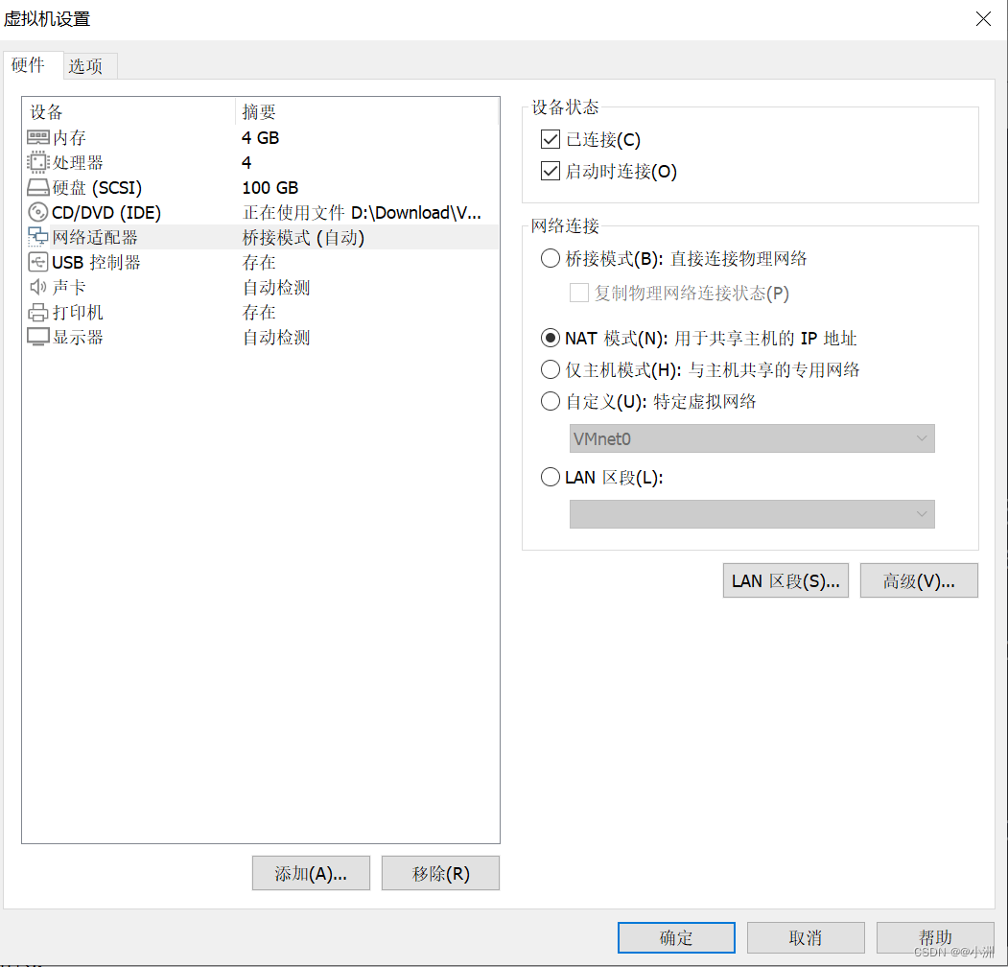The height and width of the screenshot is (967, 1008).
Task: Select the 桥接模式(B) radio button
Action: click(x=550, y=258)
